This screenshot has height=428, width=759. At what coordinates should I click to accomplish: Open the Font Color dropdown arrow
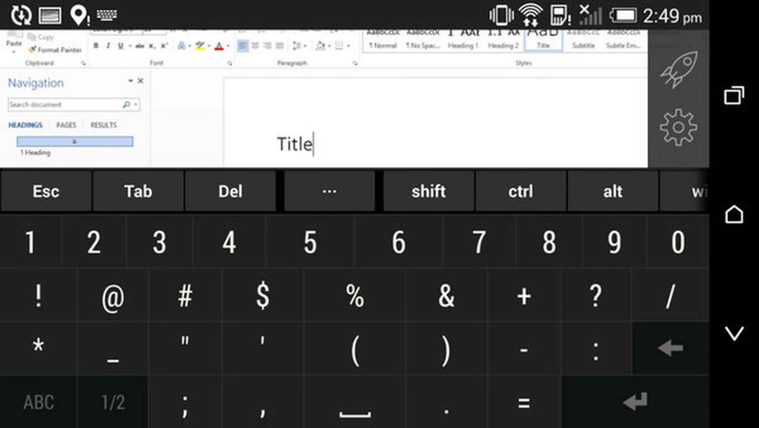click(x=228, y=46)
